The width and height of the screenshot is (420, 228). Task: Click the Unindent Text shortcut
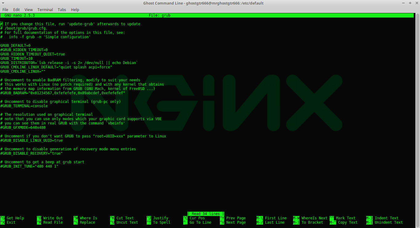click(x=385, y=222)
